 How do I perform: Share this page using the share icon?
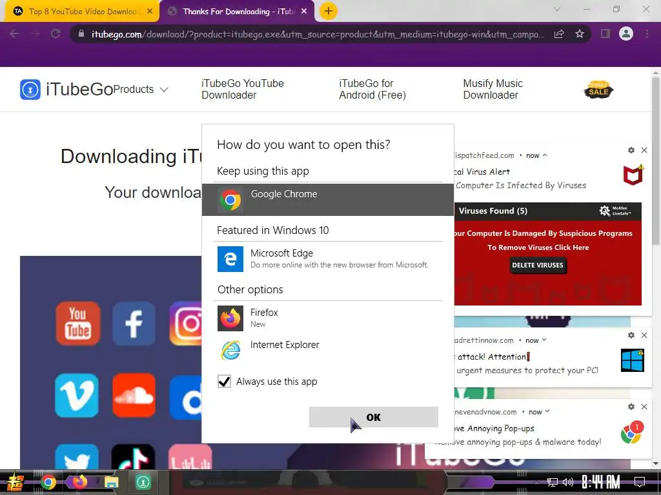tap(559, 34)
